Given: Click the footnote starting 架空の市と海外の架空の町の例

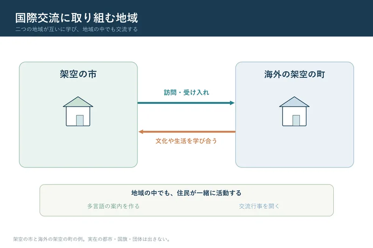Looking at the screenshot, I should pos(91,239).
